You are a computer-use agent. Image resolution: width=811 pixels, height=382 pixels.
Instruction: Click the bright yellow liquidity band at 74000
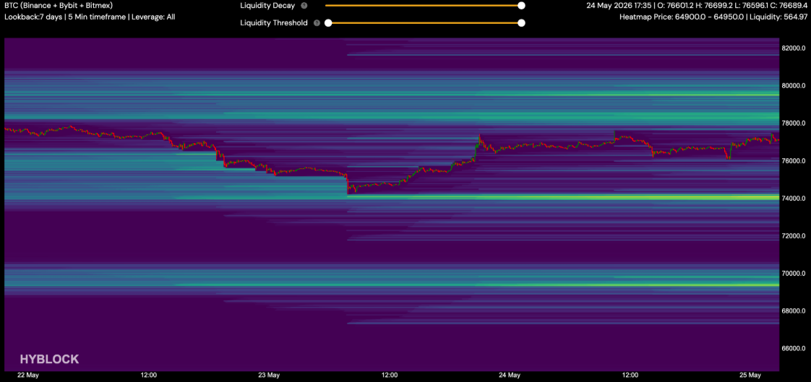(564, 197)
